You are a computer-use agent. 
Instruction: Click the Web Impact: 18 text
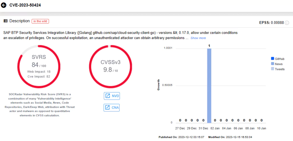tap(39, 72)
